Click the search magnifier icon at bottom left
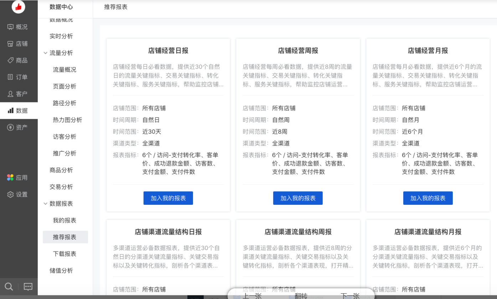 9,287
